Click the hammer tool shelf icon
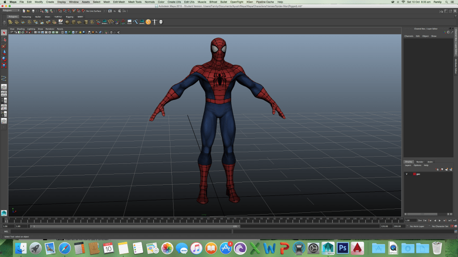Screen dimensions: 458x257 (136, 22)
